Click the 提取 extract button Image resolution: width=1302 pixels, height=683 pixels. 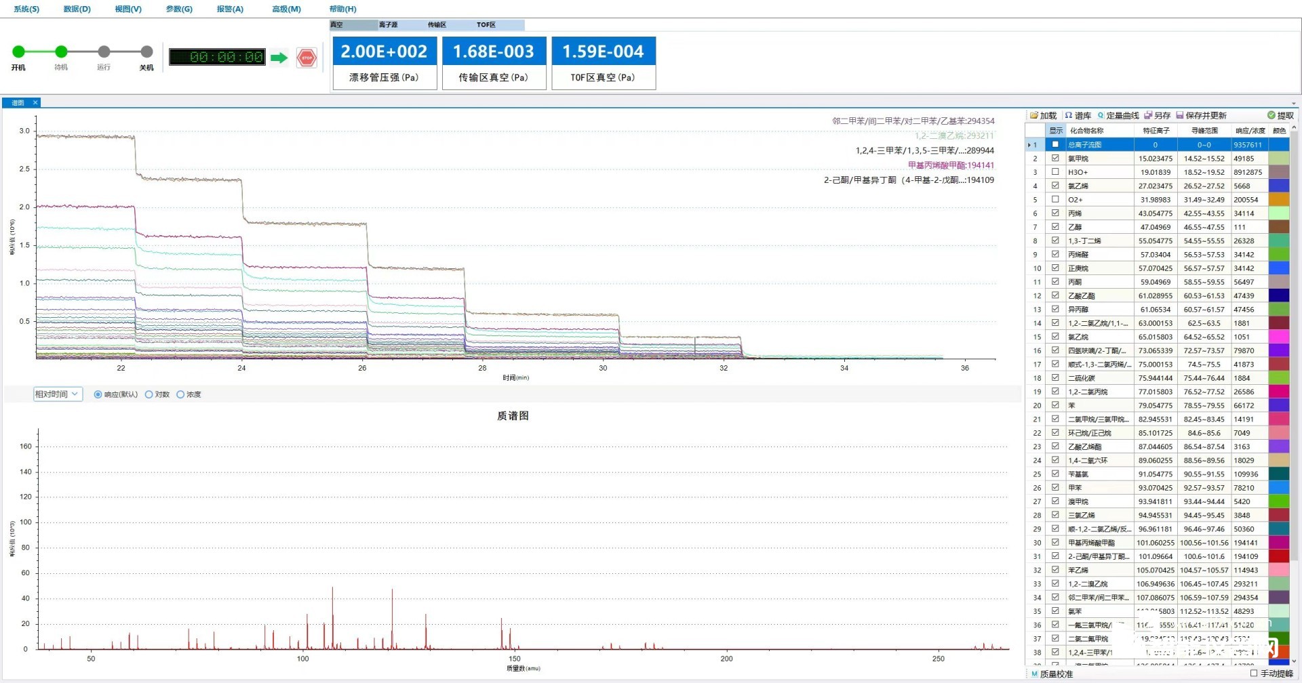coord(1280,115)
